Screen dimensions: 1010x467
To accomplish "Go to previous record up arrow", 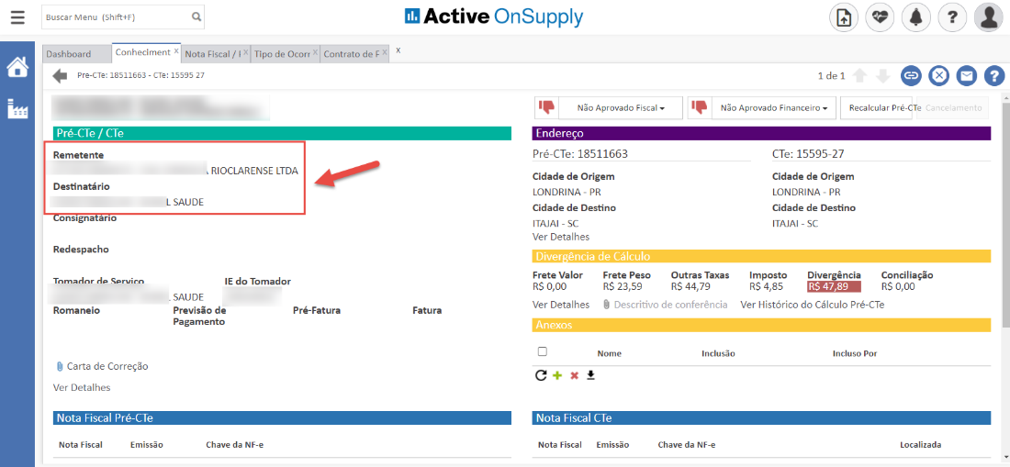I will [x=859, y=76].
